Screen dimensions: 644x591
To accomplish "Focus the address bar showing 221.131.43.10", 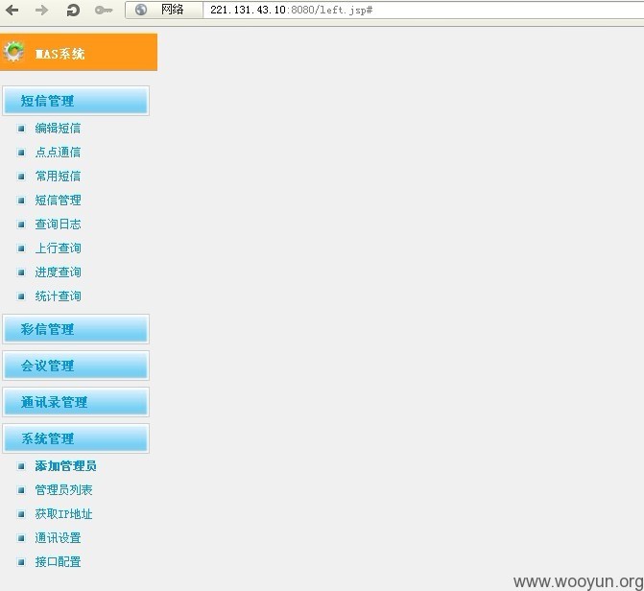I will (x=423, y=10).
